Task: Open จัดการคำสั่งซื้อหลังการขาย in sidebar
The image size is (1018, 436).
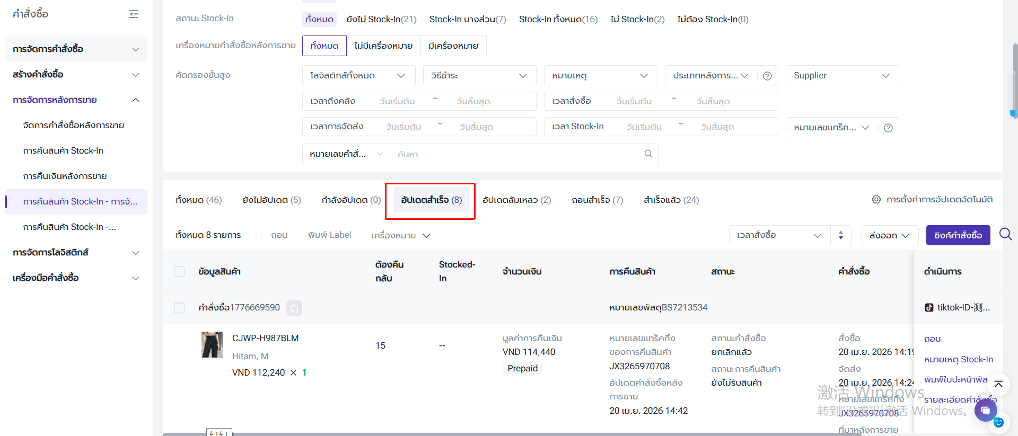Action: point(74,126)
